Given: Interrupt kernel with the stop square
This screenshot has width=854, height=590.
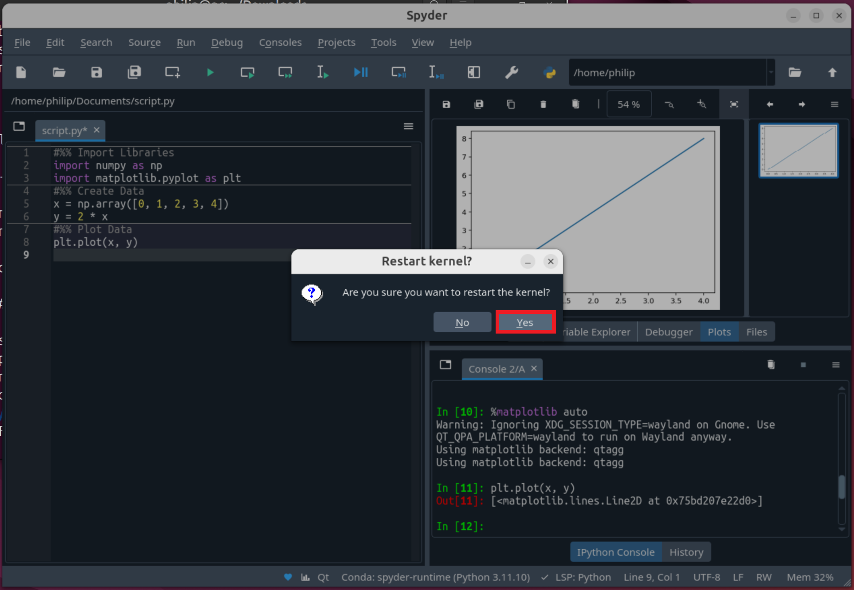Looking at the screenshot, I should (803, 365).
